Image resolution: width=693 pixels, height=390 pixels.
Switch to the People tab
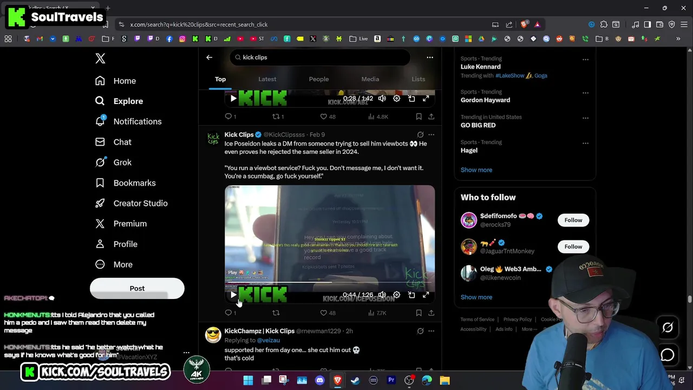click(319, 79)
